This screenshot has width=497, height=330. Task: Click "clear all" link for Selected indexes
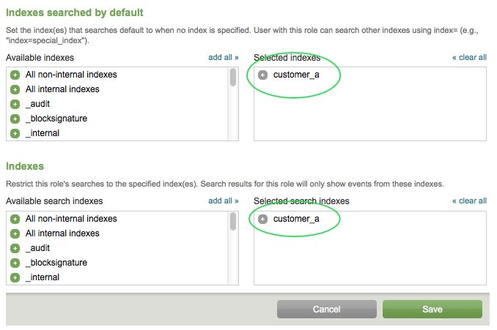click(x=469, y=57)
